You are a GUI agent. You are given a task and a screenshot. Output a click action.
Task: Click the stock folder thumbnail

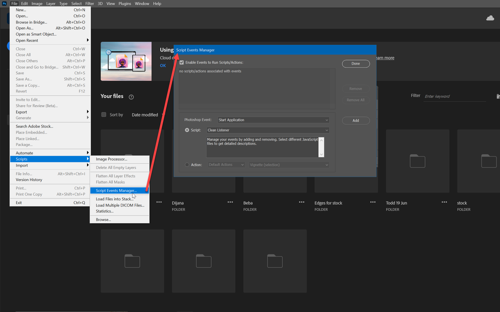[x=478, y=161]
